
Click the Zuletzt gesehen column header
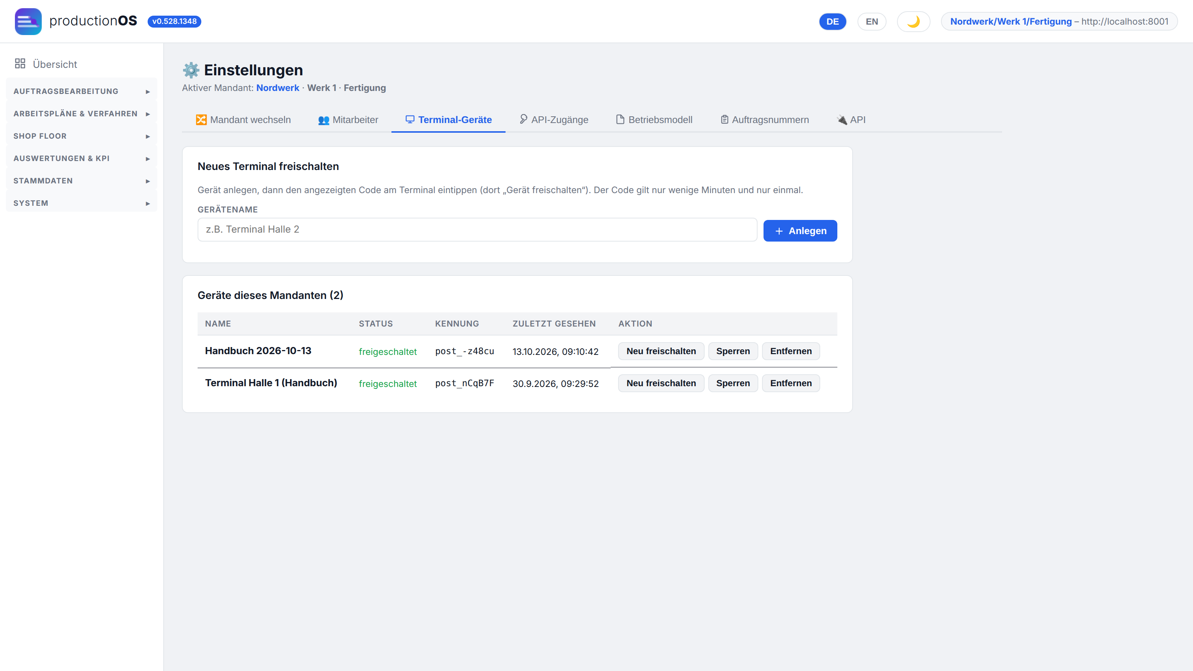pyautogui.click(x=554, y=324)
